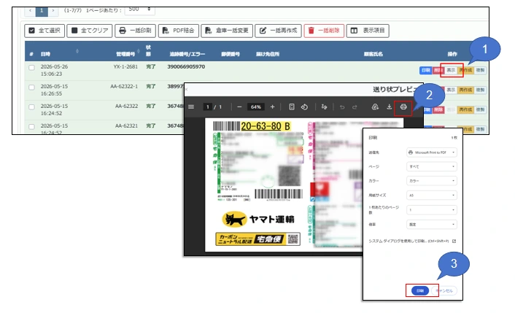Click the printer icon in the PDF toolbar

click(x=403, y=107)
